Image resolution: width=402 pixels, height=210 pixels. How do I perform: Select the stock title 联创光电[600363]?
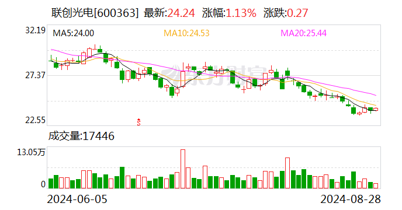pyautogui.click(x=95, y=13)
